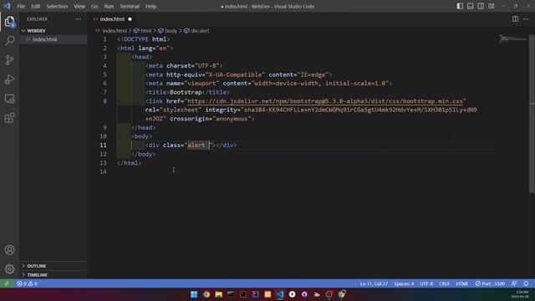Click UTF-8 encoding in status bar

tap(426, 283)
